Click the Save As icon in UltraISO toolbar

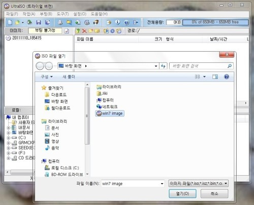pos(48,22)
